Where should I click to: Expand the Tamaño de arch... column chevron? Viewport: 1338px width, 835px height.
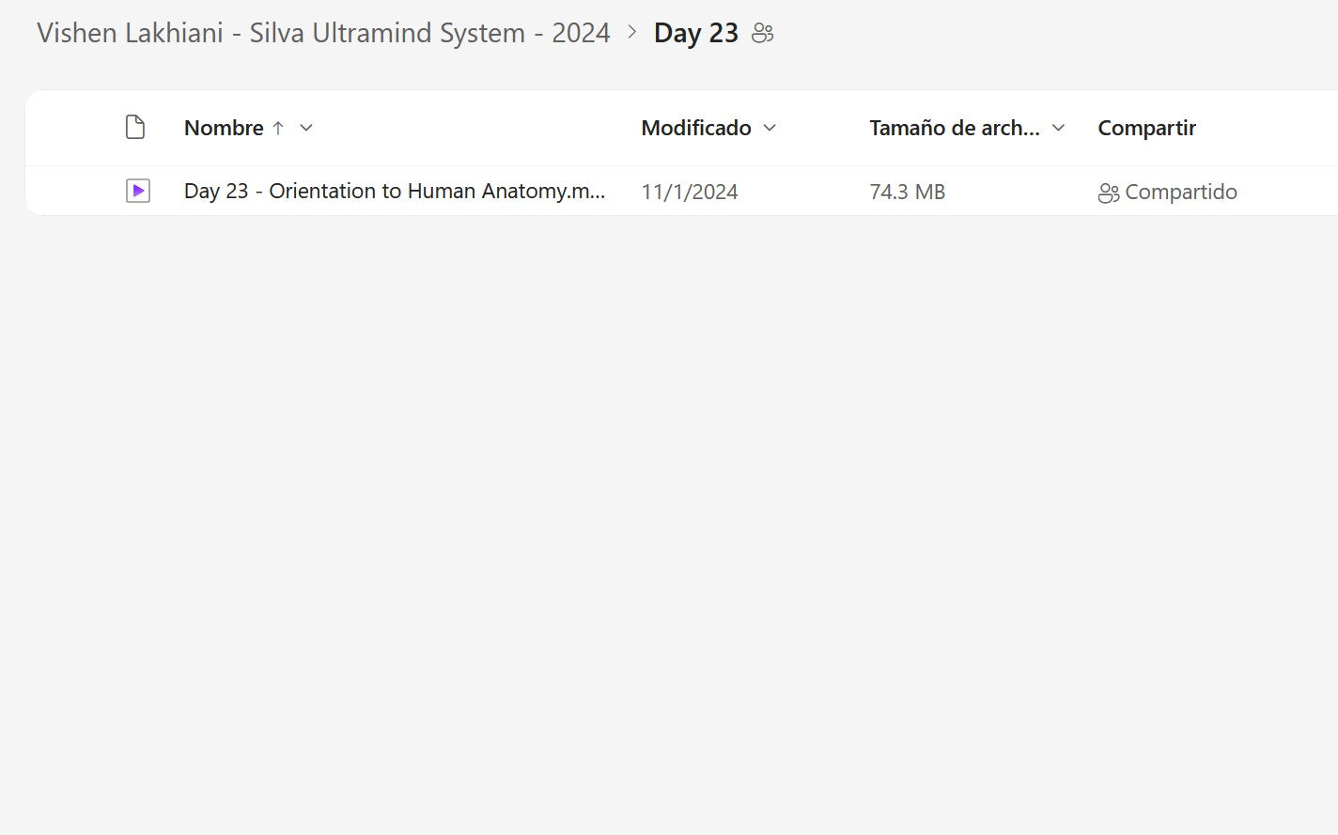1059,129
